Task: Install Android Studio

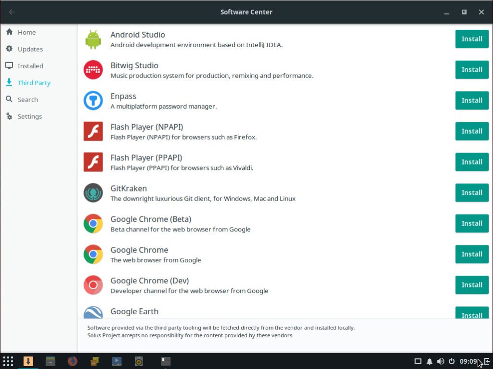Action: click(x=471, y=39)
